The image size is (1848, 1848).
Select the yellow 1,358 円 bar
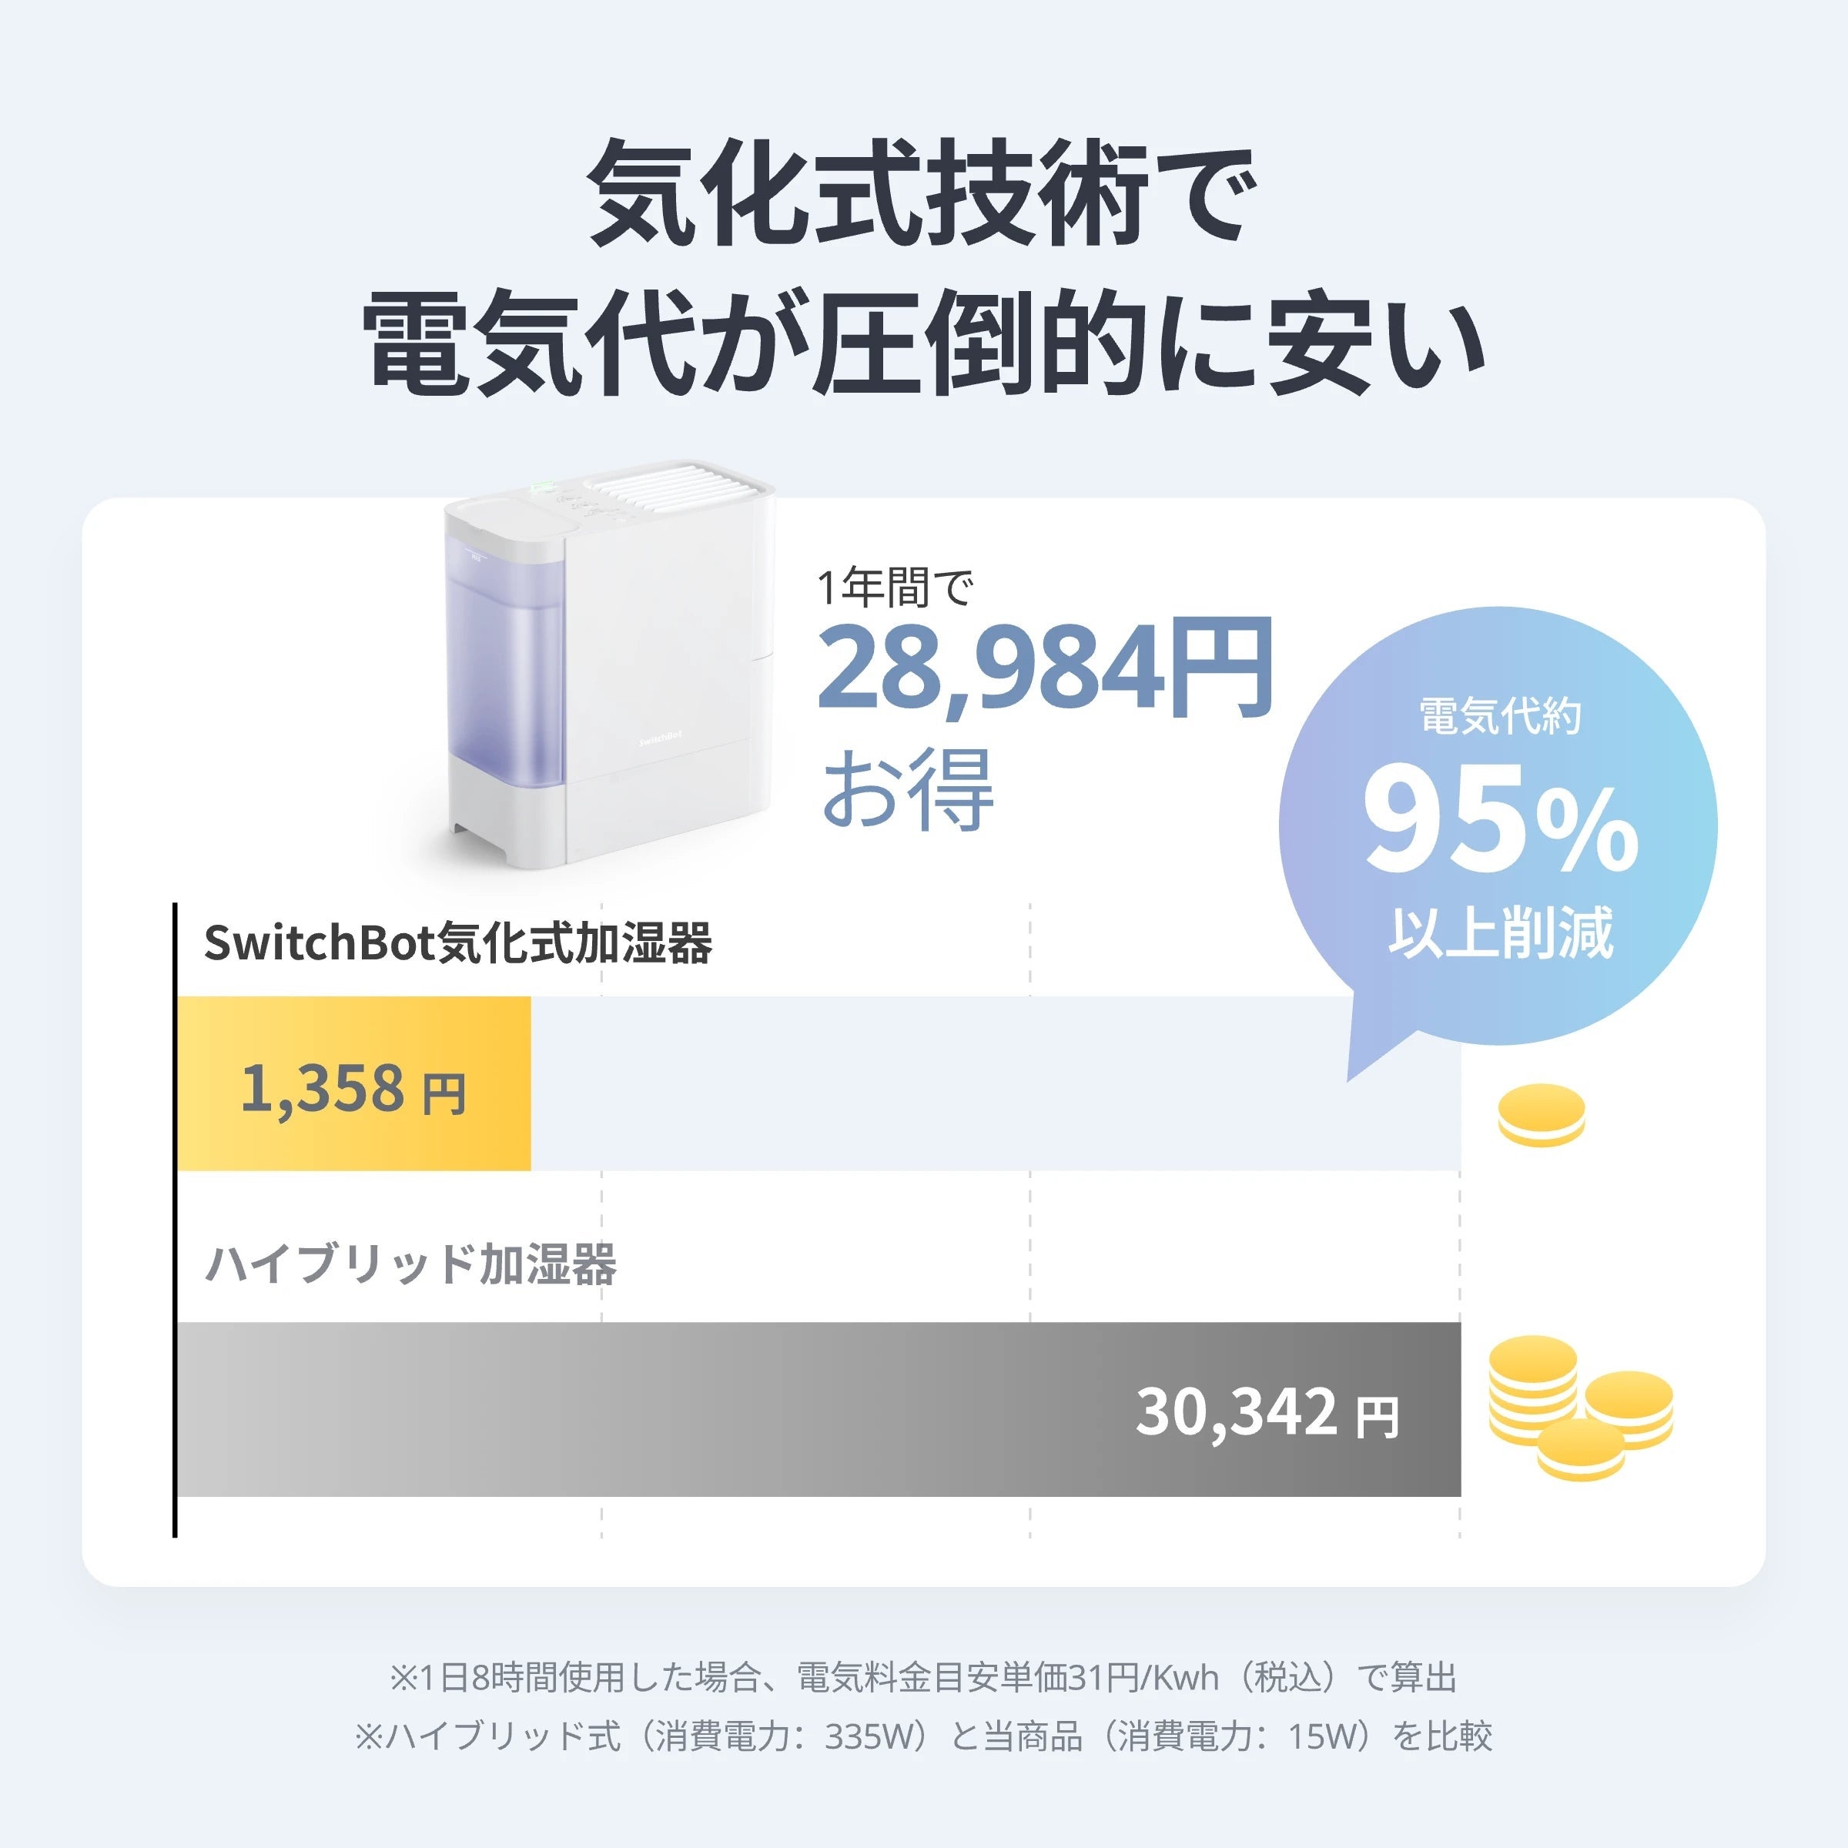point(354,1083)
